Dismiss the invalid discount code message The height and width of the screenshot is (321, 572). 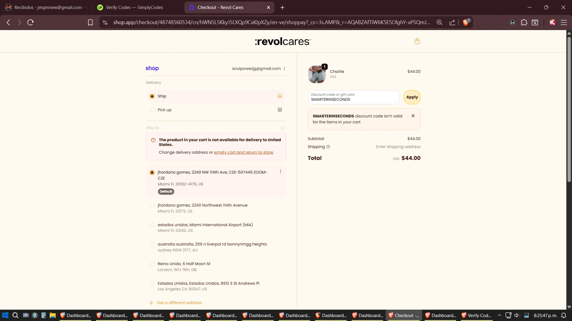coord(413,116)
